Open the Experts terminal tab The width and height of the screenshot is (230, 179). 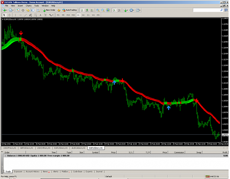click(x=89, y=172)
